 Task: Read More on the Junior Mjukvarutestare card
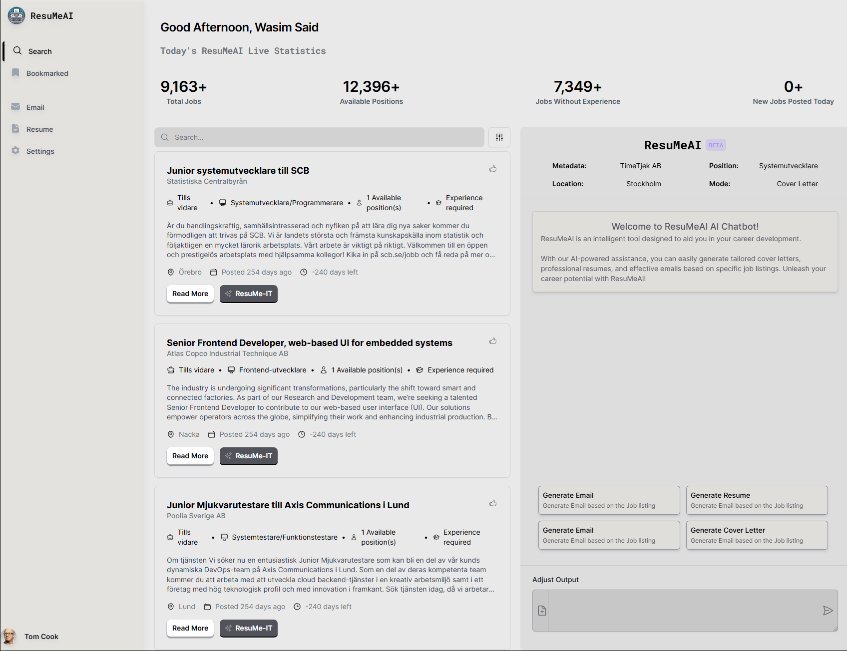pyautogui.click(x=190, y=628)
